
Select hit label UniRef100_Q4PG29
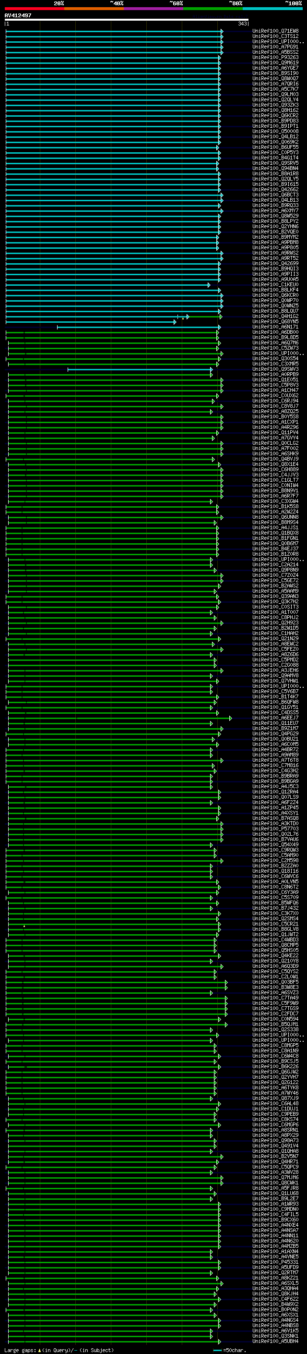pos(275,734)
